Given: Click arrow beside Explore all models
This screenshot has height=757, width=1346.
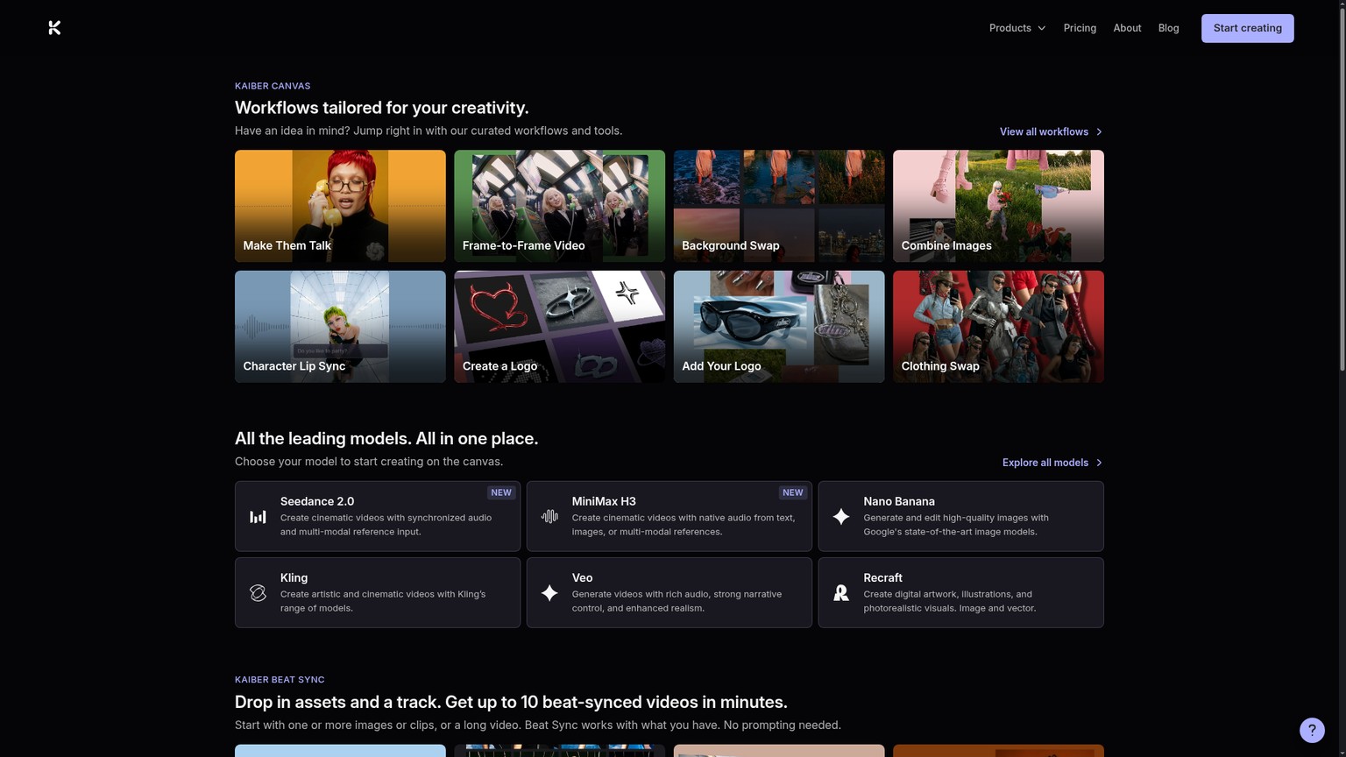Looking at the screenshot, I should [1099, 463].
